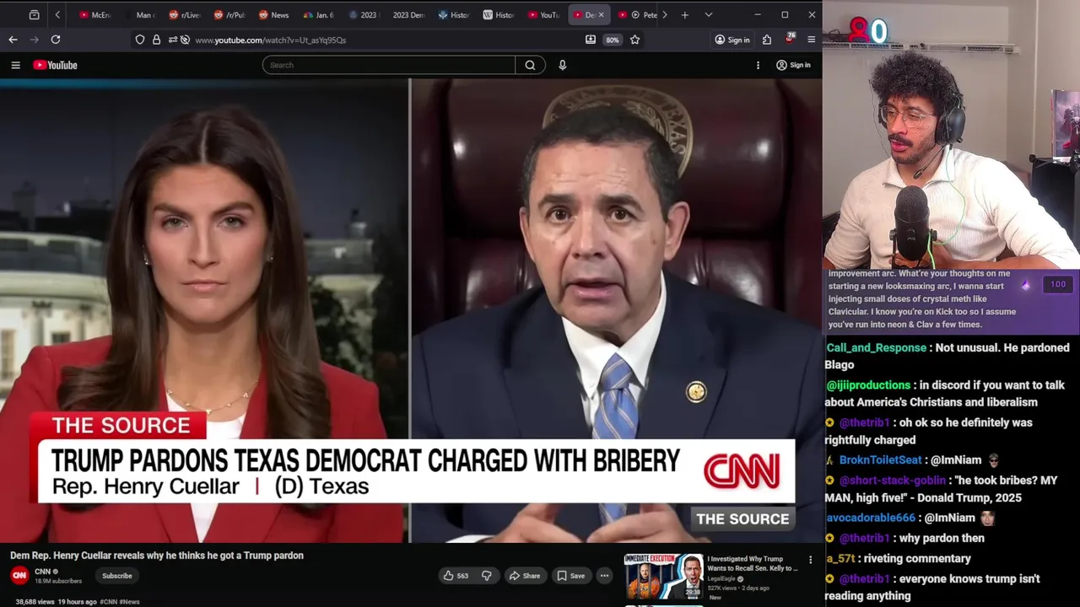Image resolution: width=1080 pixels, height=607 pixels.
Task: Open the CNN channel avatar
Action: point(19,576)
